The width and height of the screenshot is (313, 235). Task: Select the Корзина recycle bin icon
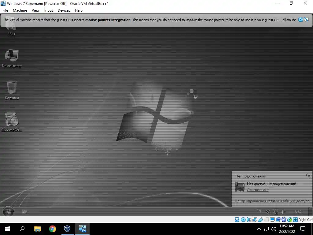point(12,90)
